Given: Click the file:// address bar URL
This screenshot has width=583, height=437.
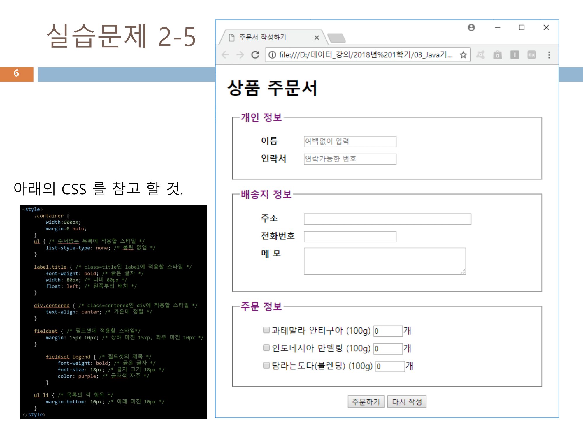Looking at the screenshot, I should click(x=366, y=55).
